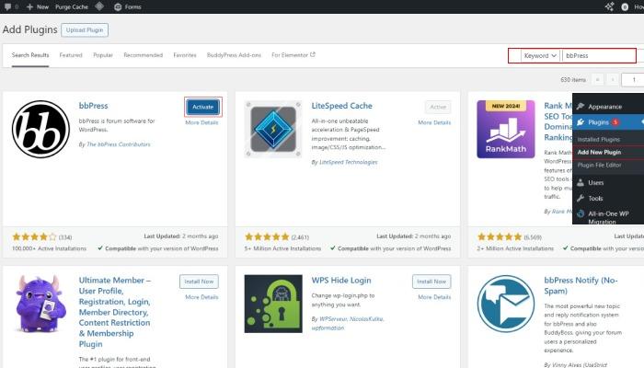
Task: Click the Plugins update count badge
Action: coord(615,122)
